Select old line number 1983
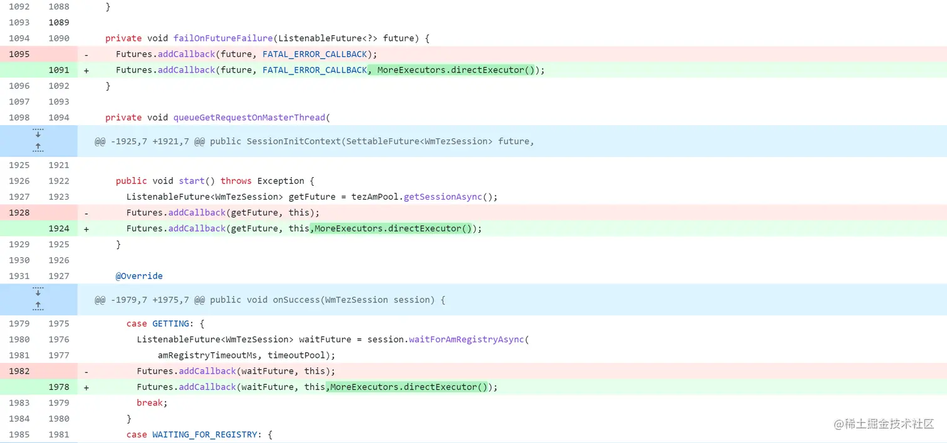Image resolution: width=947 pixels, height=443 pixels. click(19, 403)
